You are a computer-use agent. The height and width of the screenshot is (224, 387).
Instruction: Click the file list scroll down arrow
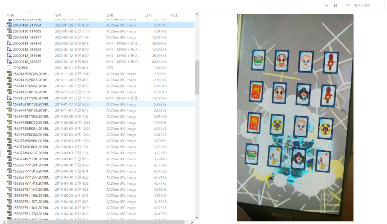click(x=197, y=218)
